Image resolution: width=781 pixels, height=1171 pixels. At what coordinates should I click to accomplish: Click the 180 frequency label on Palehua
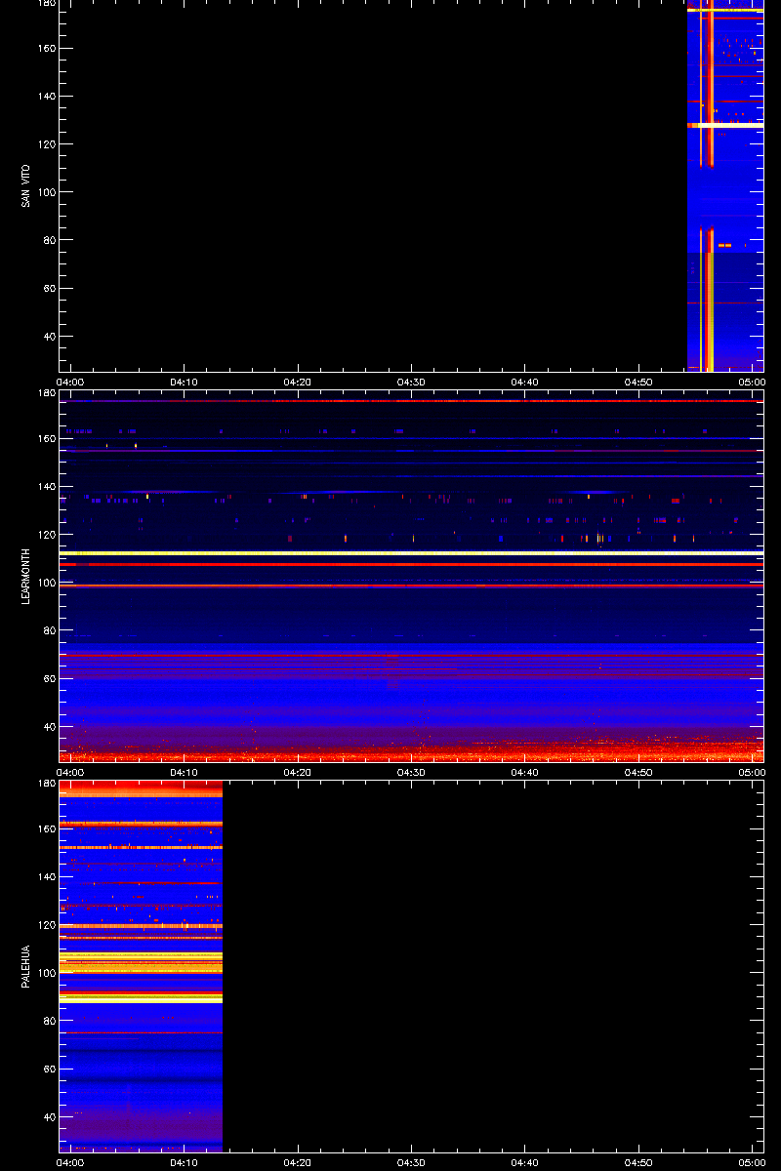point(47,784)
